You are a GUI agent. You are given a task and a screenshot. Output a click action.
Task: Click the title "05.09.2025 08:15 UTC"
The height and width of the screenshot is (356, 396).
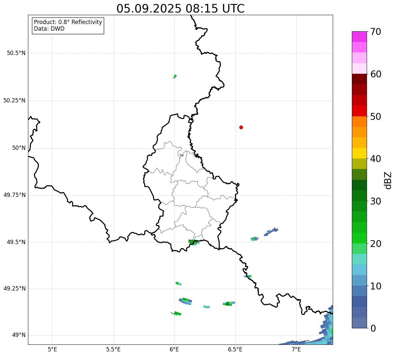click(181, 9)
